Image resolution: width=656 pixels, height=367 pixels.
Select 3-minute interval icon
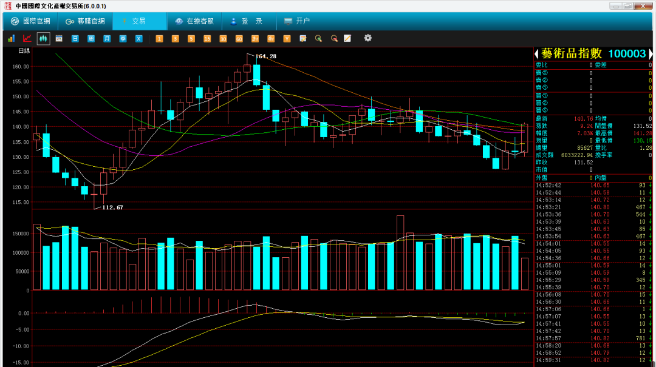tap(175, 38)
